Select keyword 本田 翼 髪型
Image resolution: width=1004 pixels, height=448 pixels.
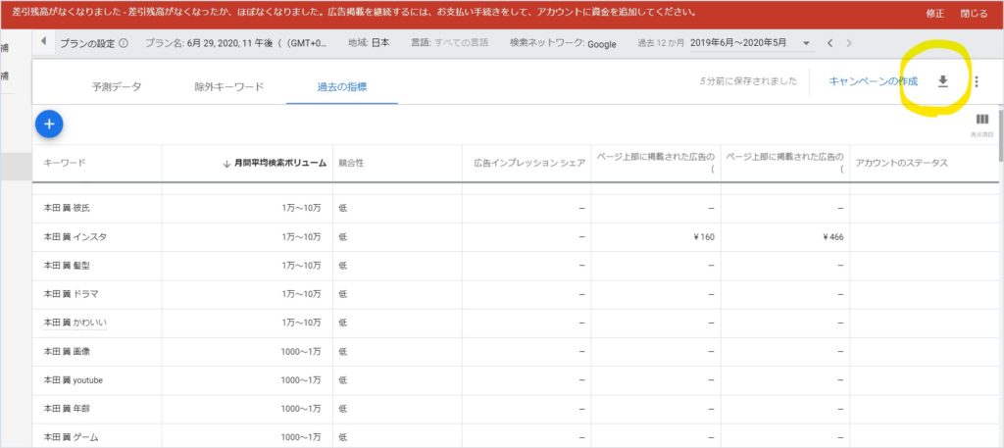click(66, 266)
